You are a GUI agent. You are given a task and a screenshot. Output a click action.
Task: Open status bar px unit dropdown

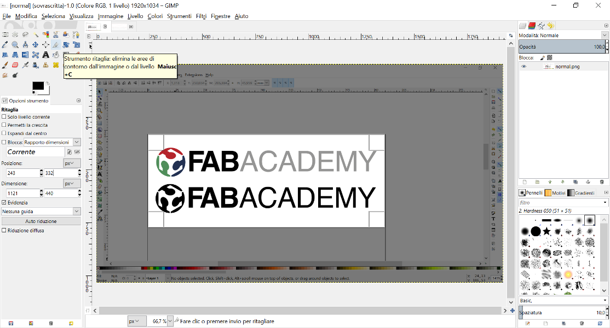[137, 321]
